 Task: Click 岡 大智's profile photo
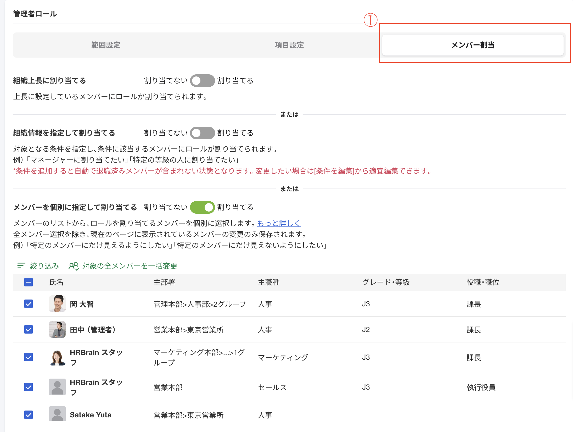[x=57, y=304]
